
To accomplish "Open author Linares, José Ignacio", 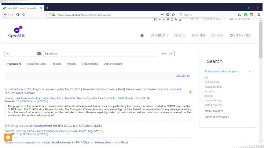I will 17,98.
